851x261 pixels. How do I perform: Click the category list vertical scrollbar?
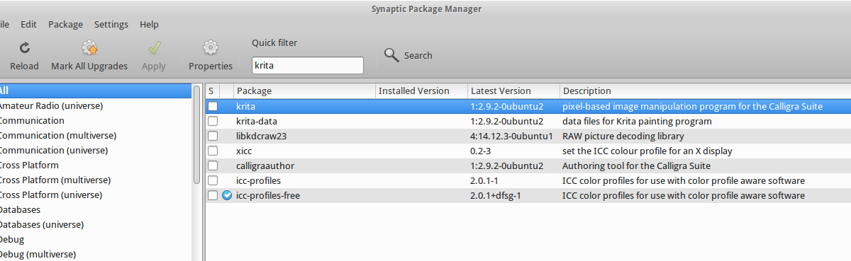(x=196, y=134)
